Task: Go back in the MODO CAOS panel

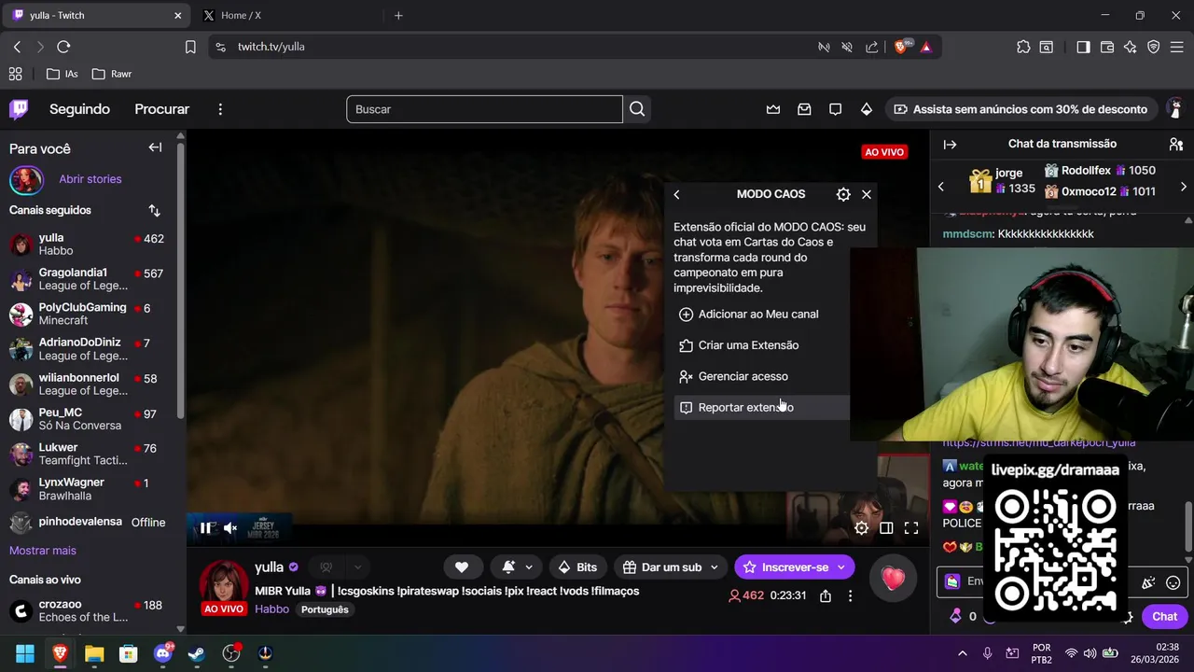Action: [x=677, y=194]
